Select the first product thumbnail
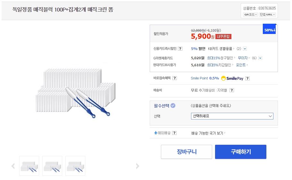 point(29,166)
